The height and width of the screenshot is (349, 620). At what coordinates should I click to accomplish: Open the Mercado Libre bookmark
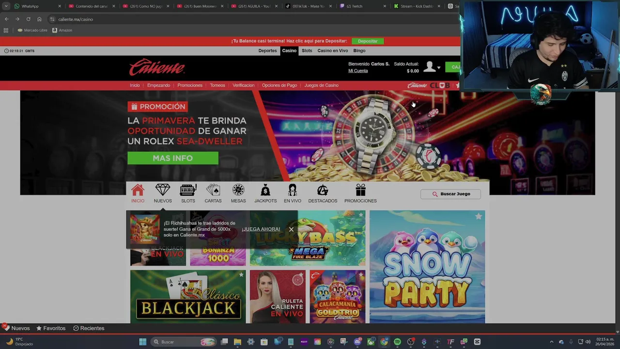32,30
